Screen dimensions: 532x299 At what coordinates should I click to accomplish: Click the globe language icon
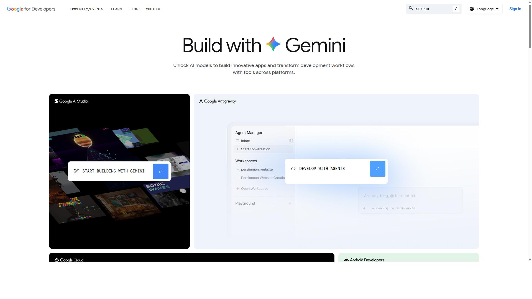click(x=472, y=9)
